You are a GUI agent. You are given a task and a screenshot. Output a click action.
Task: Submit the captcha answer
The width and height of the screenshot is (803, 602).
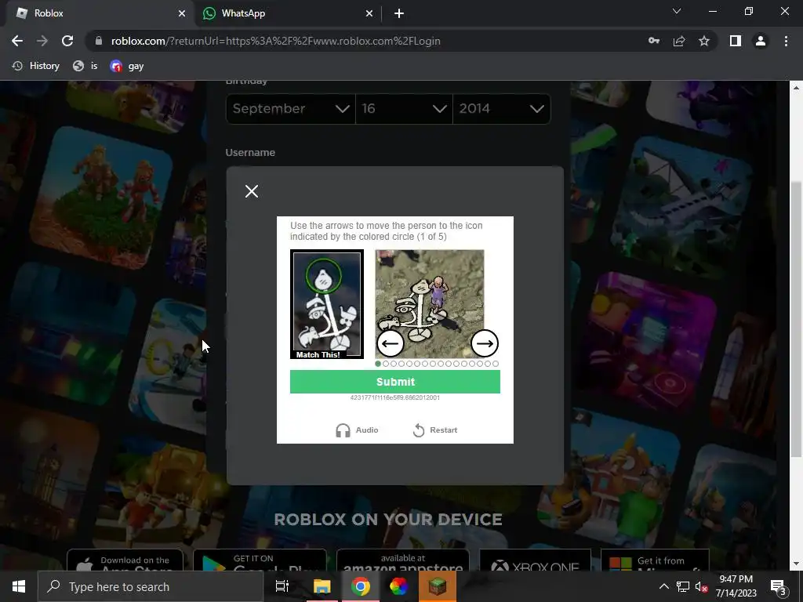click(x=395, y=382)
